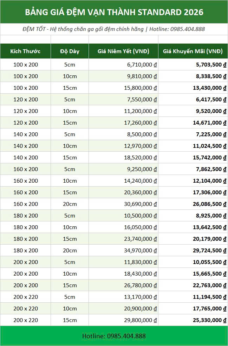Select the Độ Dày column header
228x346 pixels.
pos(70,51)
